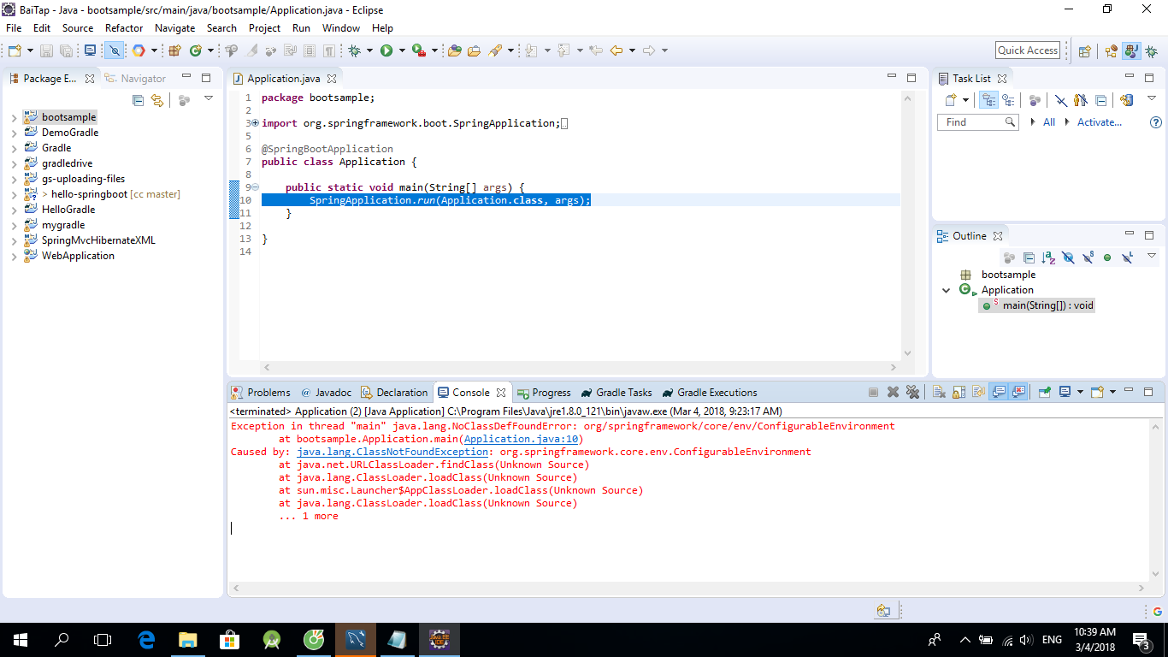Sort Outline members alphabetically
The width and height of the screenshot is (1168, 657).
click(x=1048, y=257)
